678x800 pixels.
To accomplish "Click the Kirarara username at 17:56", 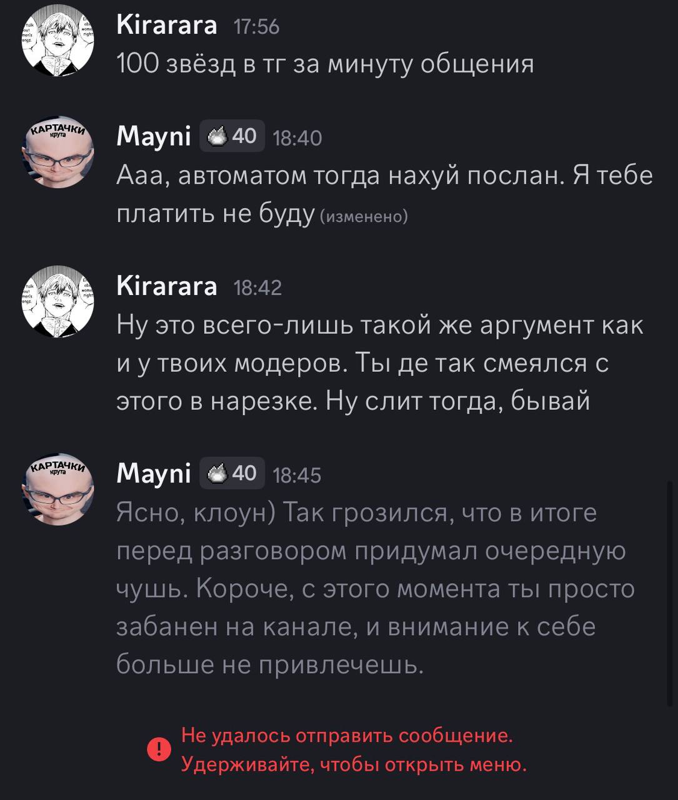I will 167,26.
